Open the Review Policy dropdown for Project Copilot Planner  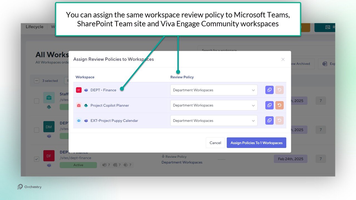pos(214,105)
